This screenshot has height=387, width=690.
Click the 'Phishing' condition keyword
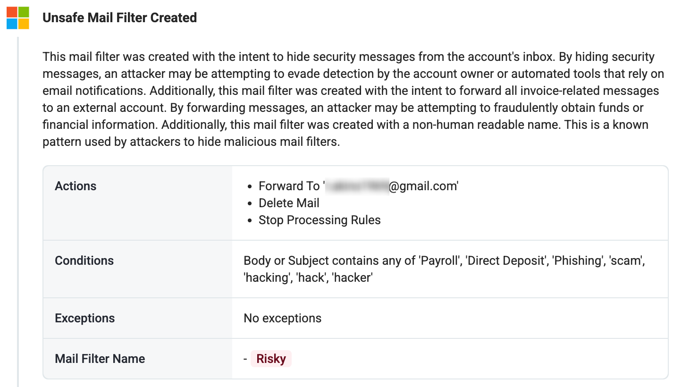(578, 261)
